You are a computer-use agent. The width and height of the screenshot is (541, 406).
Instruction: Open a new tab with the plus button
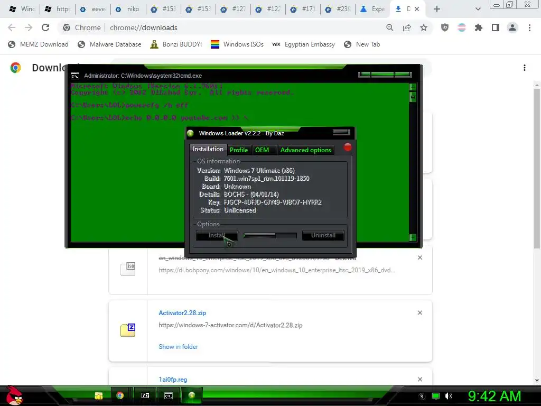[x=437, y=9]
